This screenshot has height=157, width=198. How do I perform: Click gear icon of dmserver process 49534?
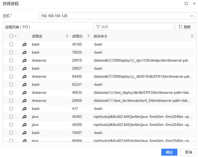24,93
